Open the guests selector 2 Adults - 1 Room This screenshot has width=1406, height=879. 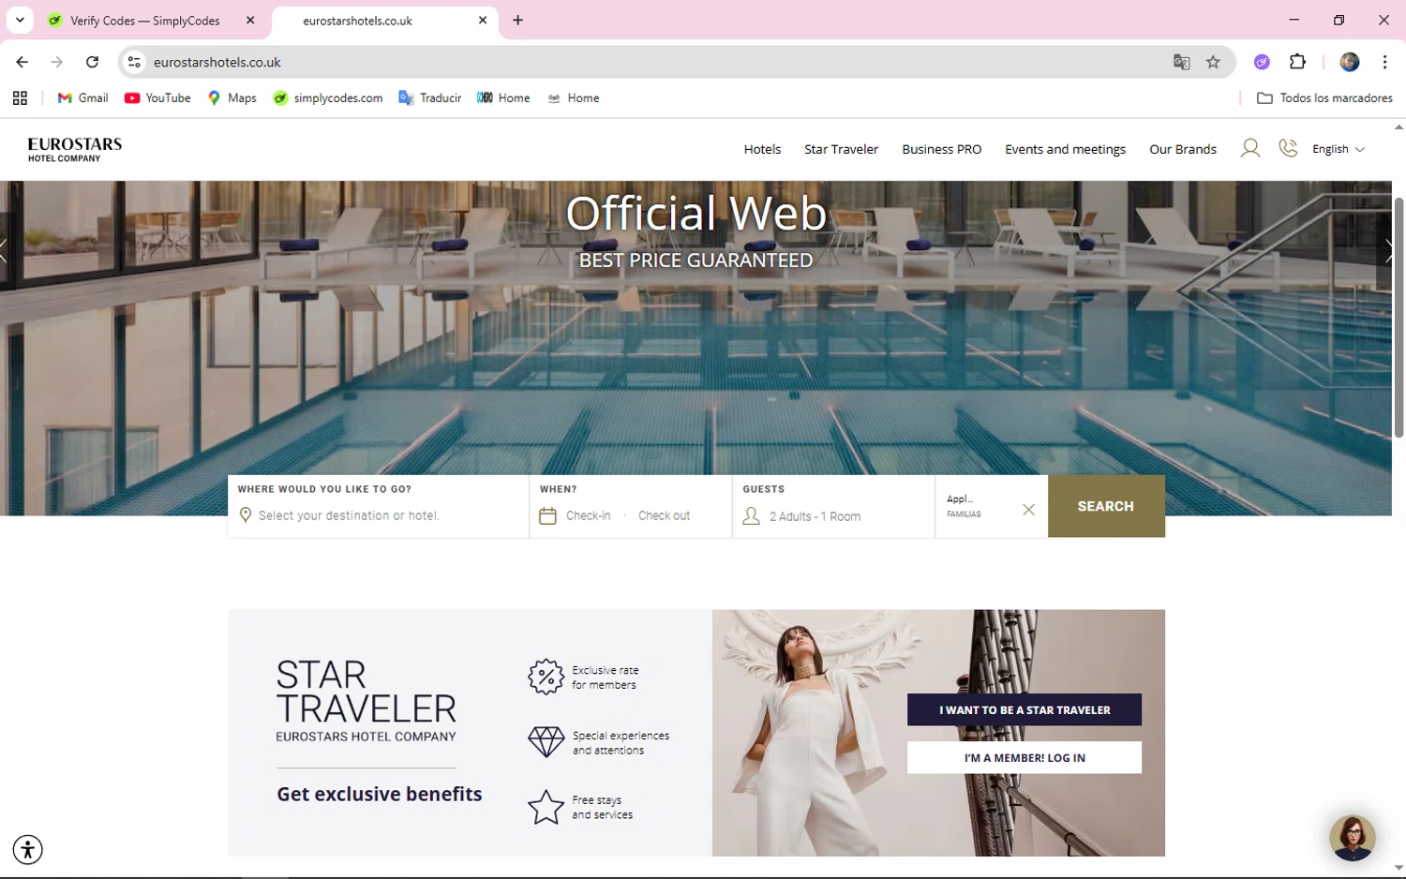click(x=815, y=516)
